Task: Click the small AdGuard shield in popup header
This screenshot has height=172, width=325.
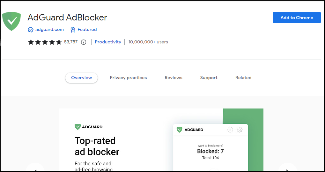Action: (179, 130)
